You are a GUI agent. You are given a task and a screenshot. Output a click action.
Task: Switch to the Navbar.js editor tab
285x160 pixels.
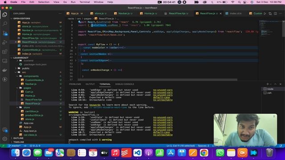pyautogui.click(x=124, y=13)
